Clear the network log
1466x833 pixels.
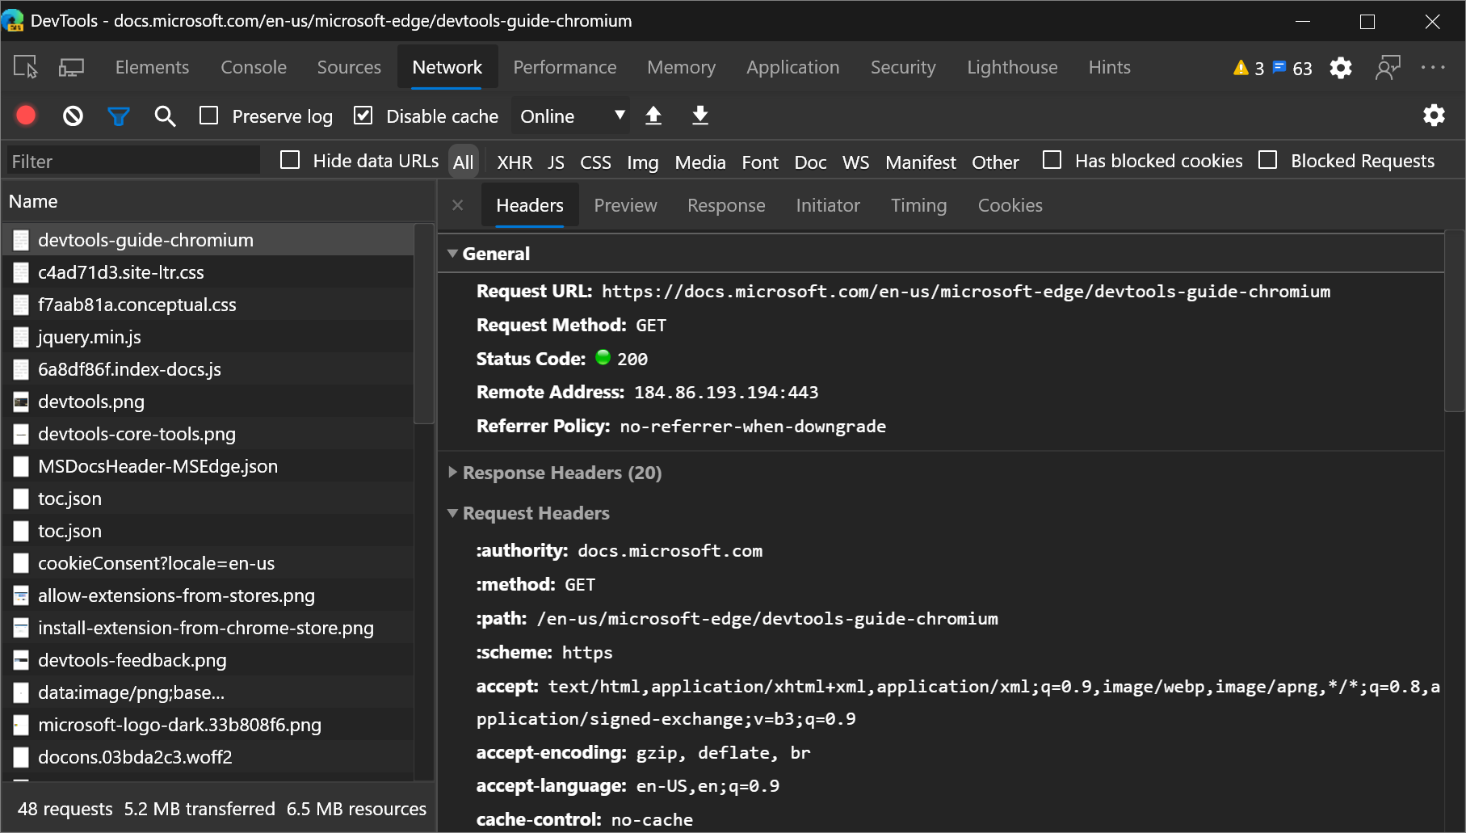(x=73, y=116)
